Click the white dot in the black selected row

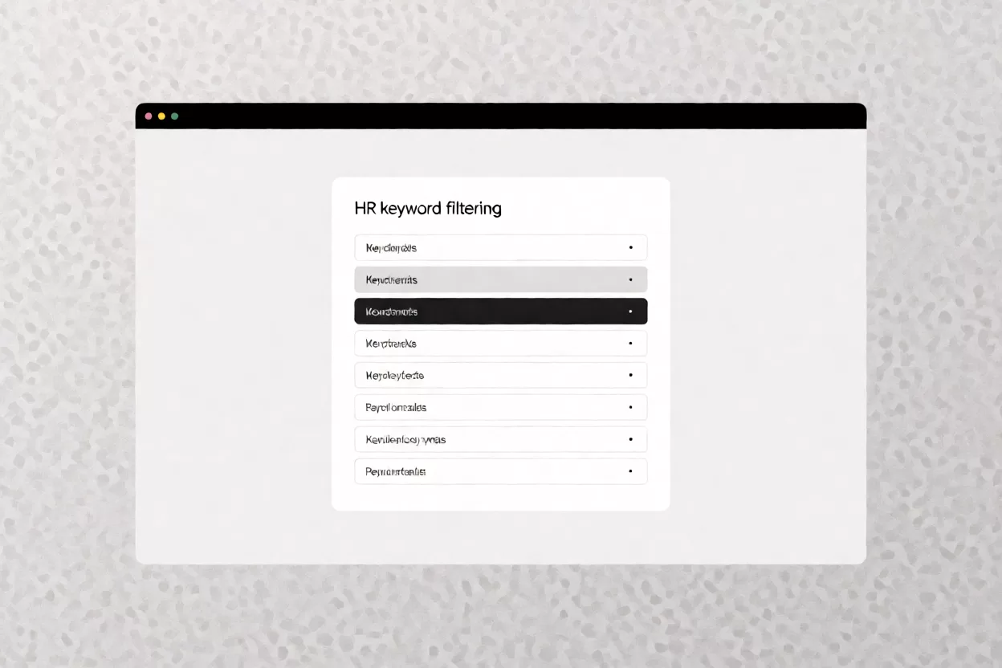[x=630, y=312]
